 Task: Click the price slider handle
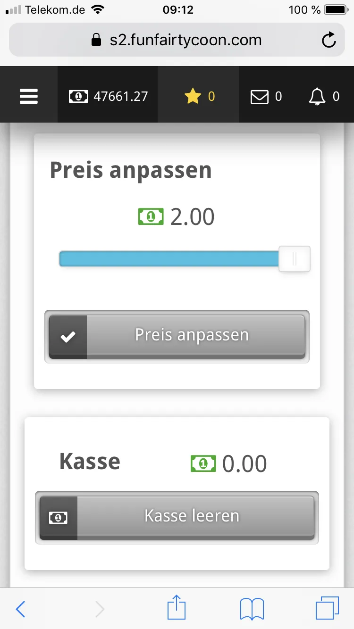[294, 259]
